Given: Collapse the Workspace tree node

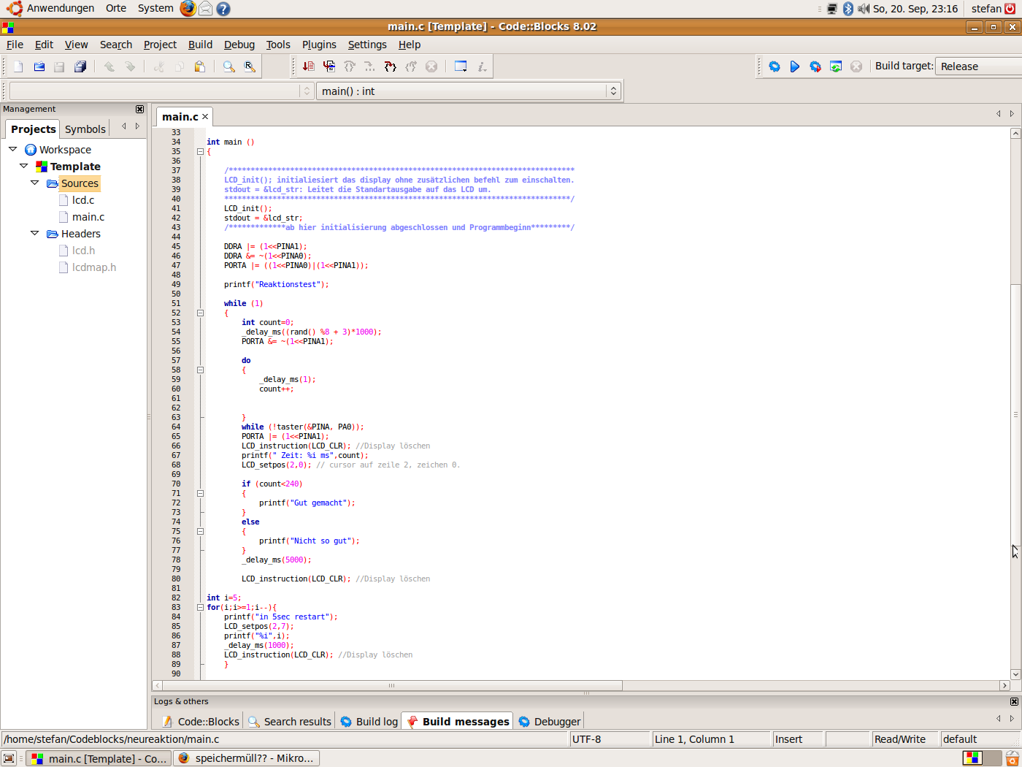Looking at the screenshot, I should (x=13, y=149).
